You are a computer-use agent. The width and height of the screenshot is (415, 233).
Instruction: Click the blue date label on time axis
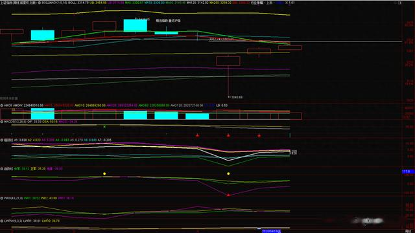pos(271,231)
